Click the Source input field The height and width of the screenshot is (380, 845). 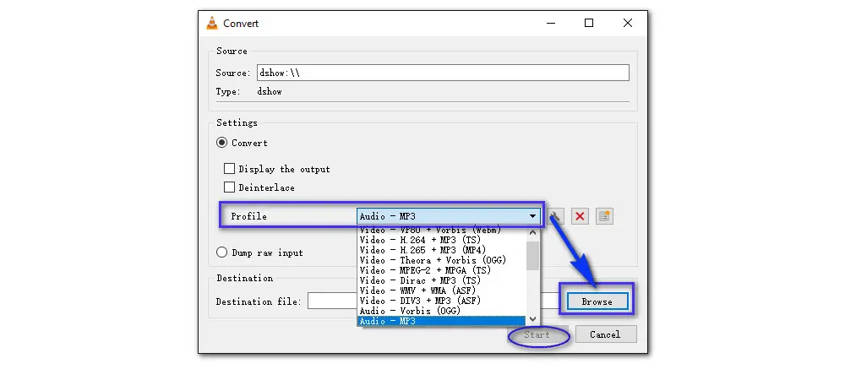point(443,73)
